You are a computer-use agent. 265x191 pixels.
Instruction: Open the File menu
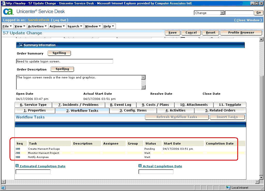click(x=7, y=26)
